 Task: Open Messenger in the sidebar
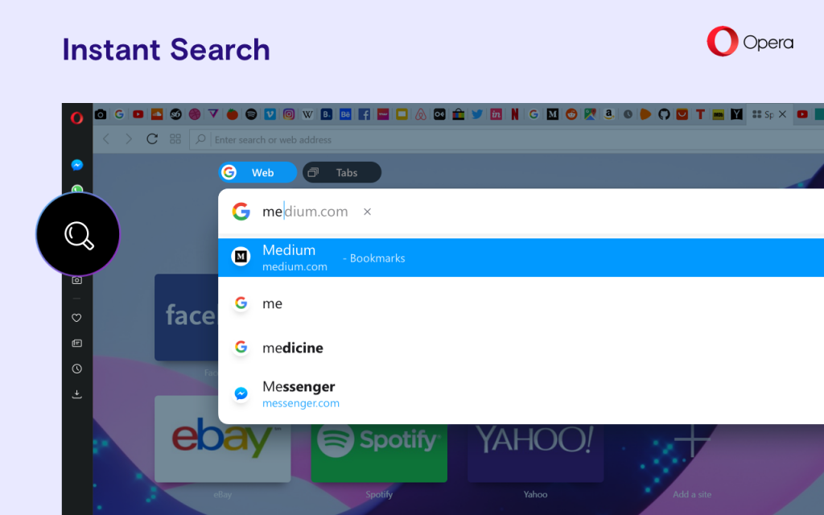click(76, 165)
